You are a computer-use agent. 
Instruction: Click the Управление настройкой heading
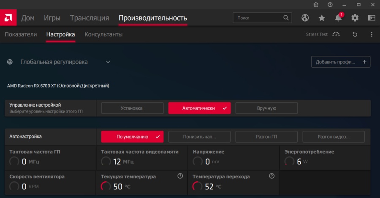pos(35,105)
